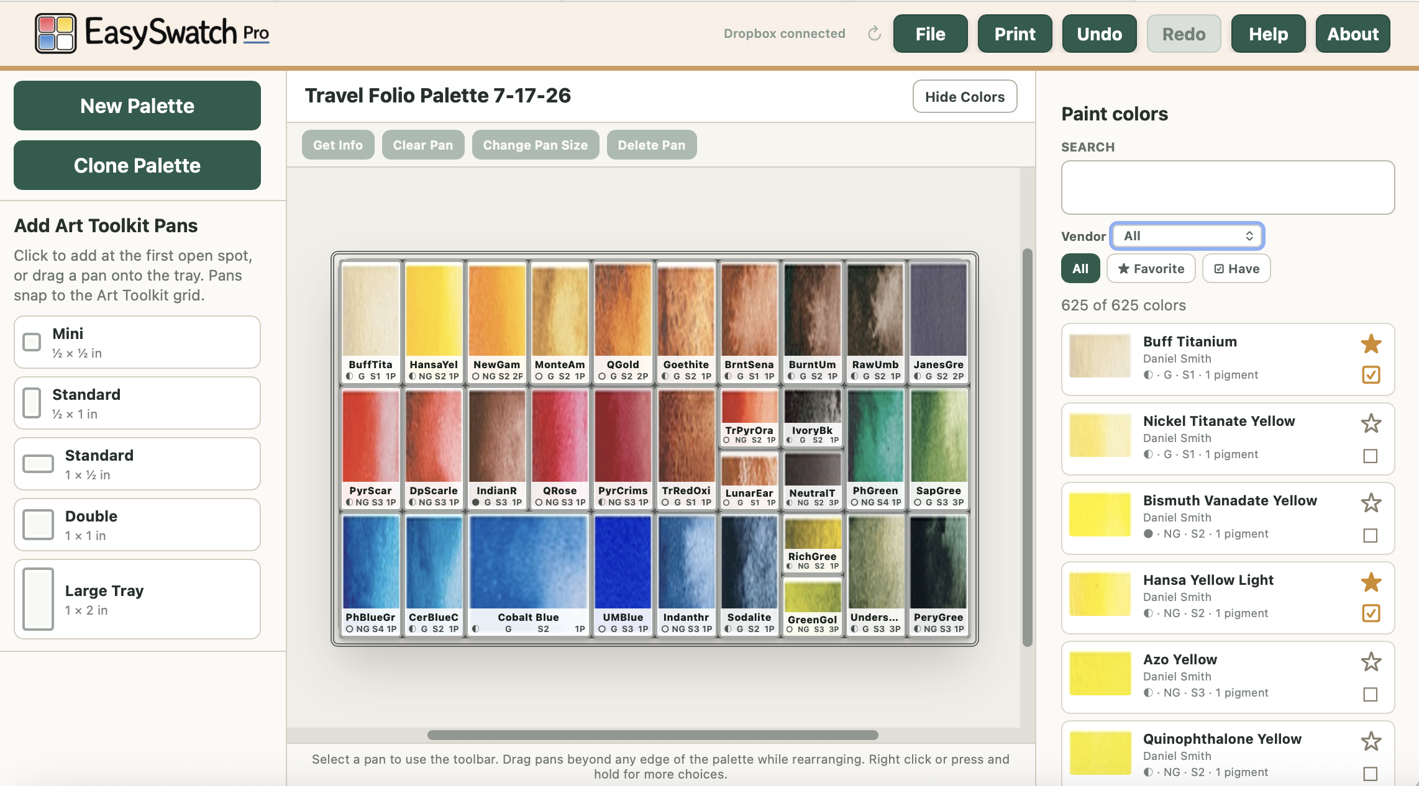
Task: Click the Redo button
Action: (1184, 34)
